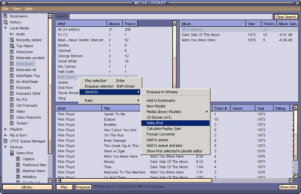The width and height of the screenshot is (301, 194).
Task: Click the Audio speaker icon
Action: point(12,34)
